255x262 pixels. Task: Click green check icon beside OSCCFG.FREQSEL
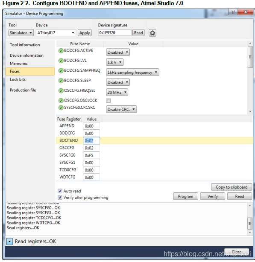[x=61, y=91]
